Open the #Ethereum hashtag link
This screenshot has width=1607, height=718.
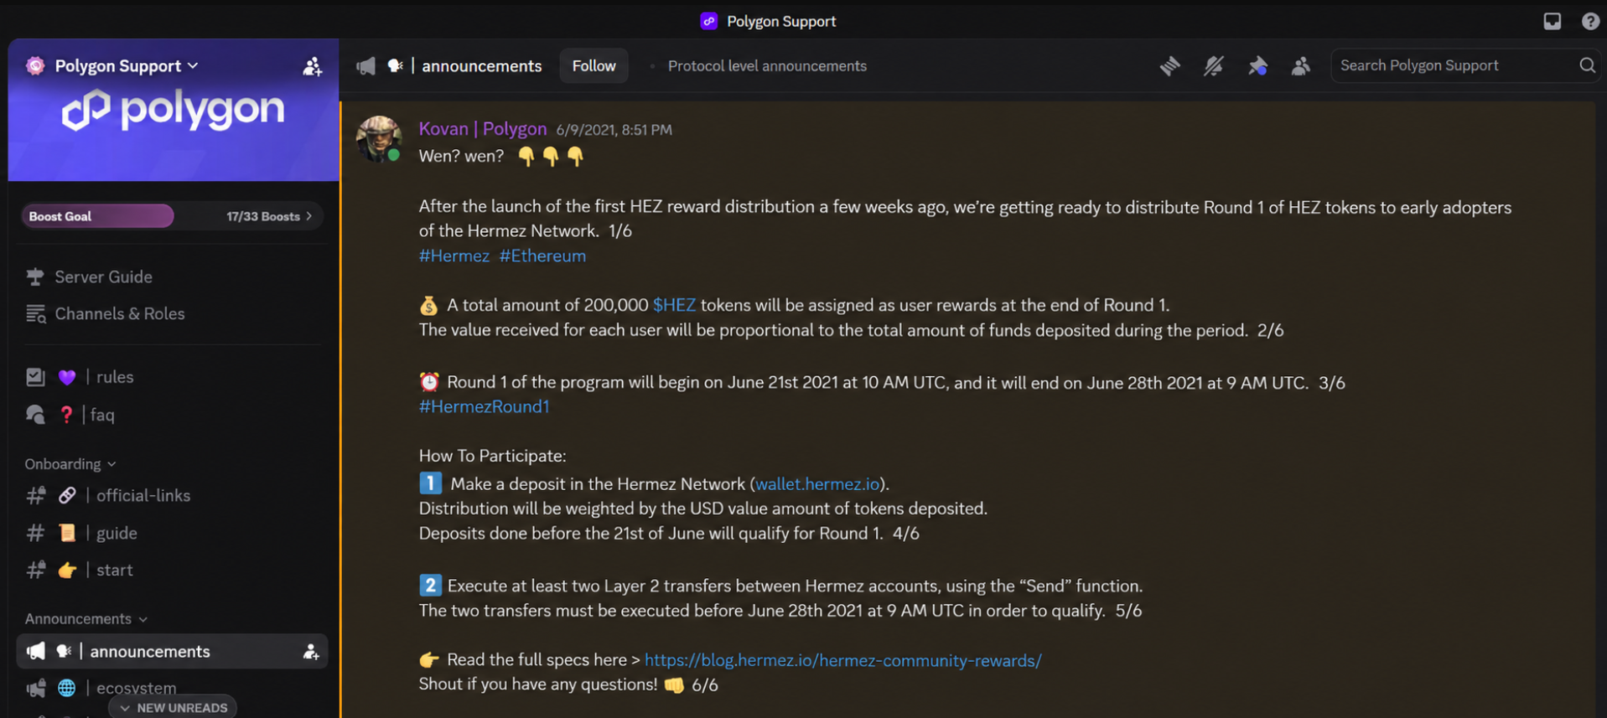point(542,256)
